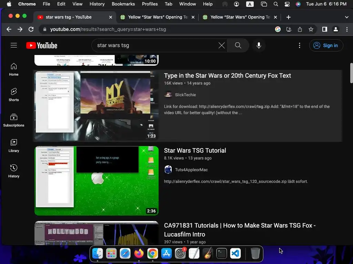
Task: Open Chrome's three-dot menu
Action: [347, 29]
